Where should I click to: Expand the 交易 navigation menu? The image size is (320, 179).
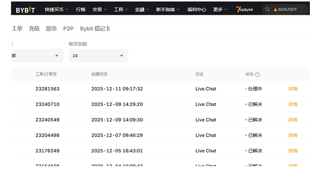coord(99,9)
